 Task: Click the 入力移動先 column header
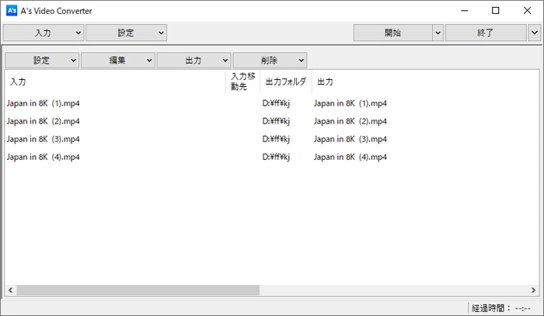(x=242, y=82)
